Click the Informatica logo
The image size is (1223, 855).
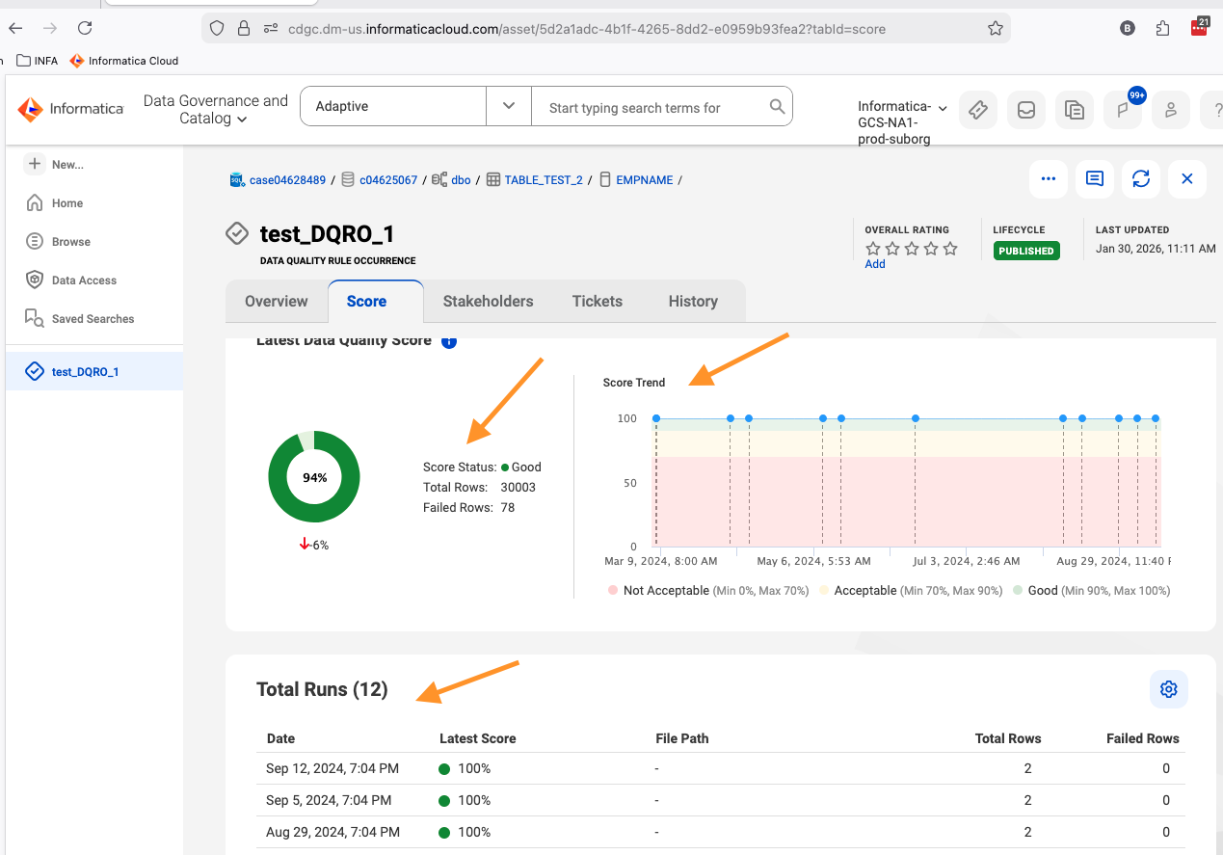click(71, 109)
